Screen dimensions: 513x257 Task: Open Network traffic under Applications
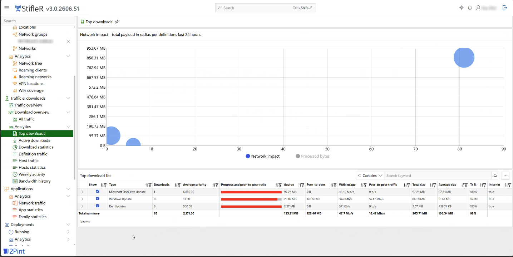tap(32, 203)
